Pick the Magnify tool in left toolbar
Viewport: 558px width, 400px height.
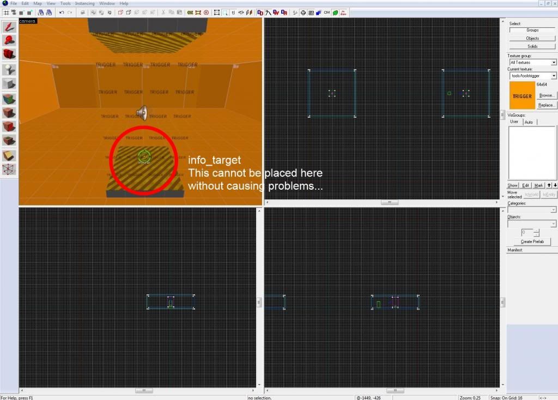point(9,40)
